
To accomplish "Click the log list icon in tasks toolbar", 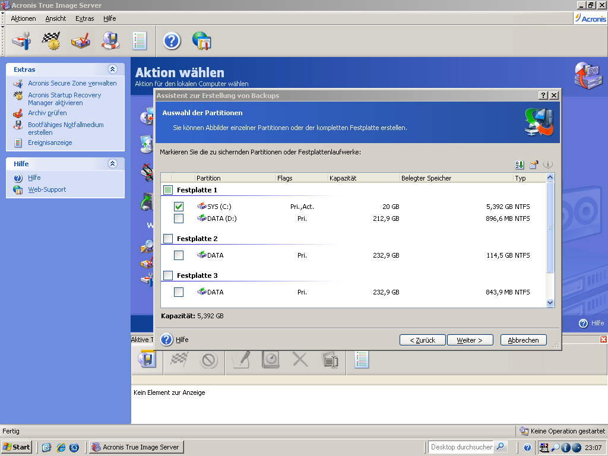I will 362,360.
